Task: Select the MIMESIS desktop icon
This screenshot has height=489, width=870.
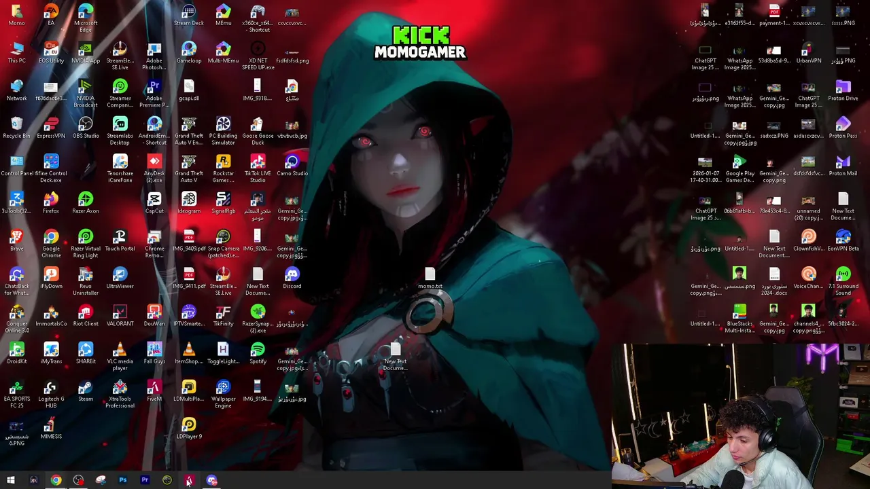Action: (x=51, y=428)
